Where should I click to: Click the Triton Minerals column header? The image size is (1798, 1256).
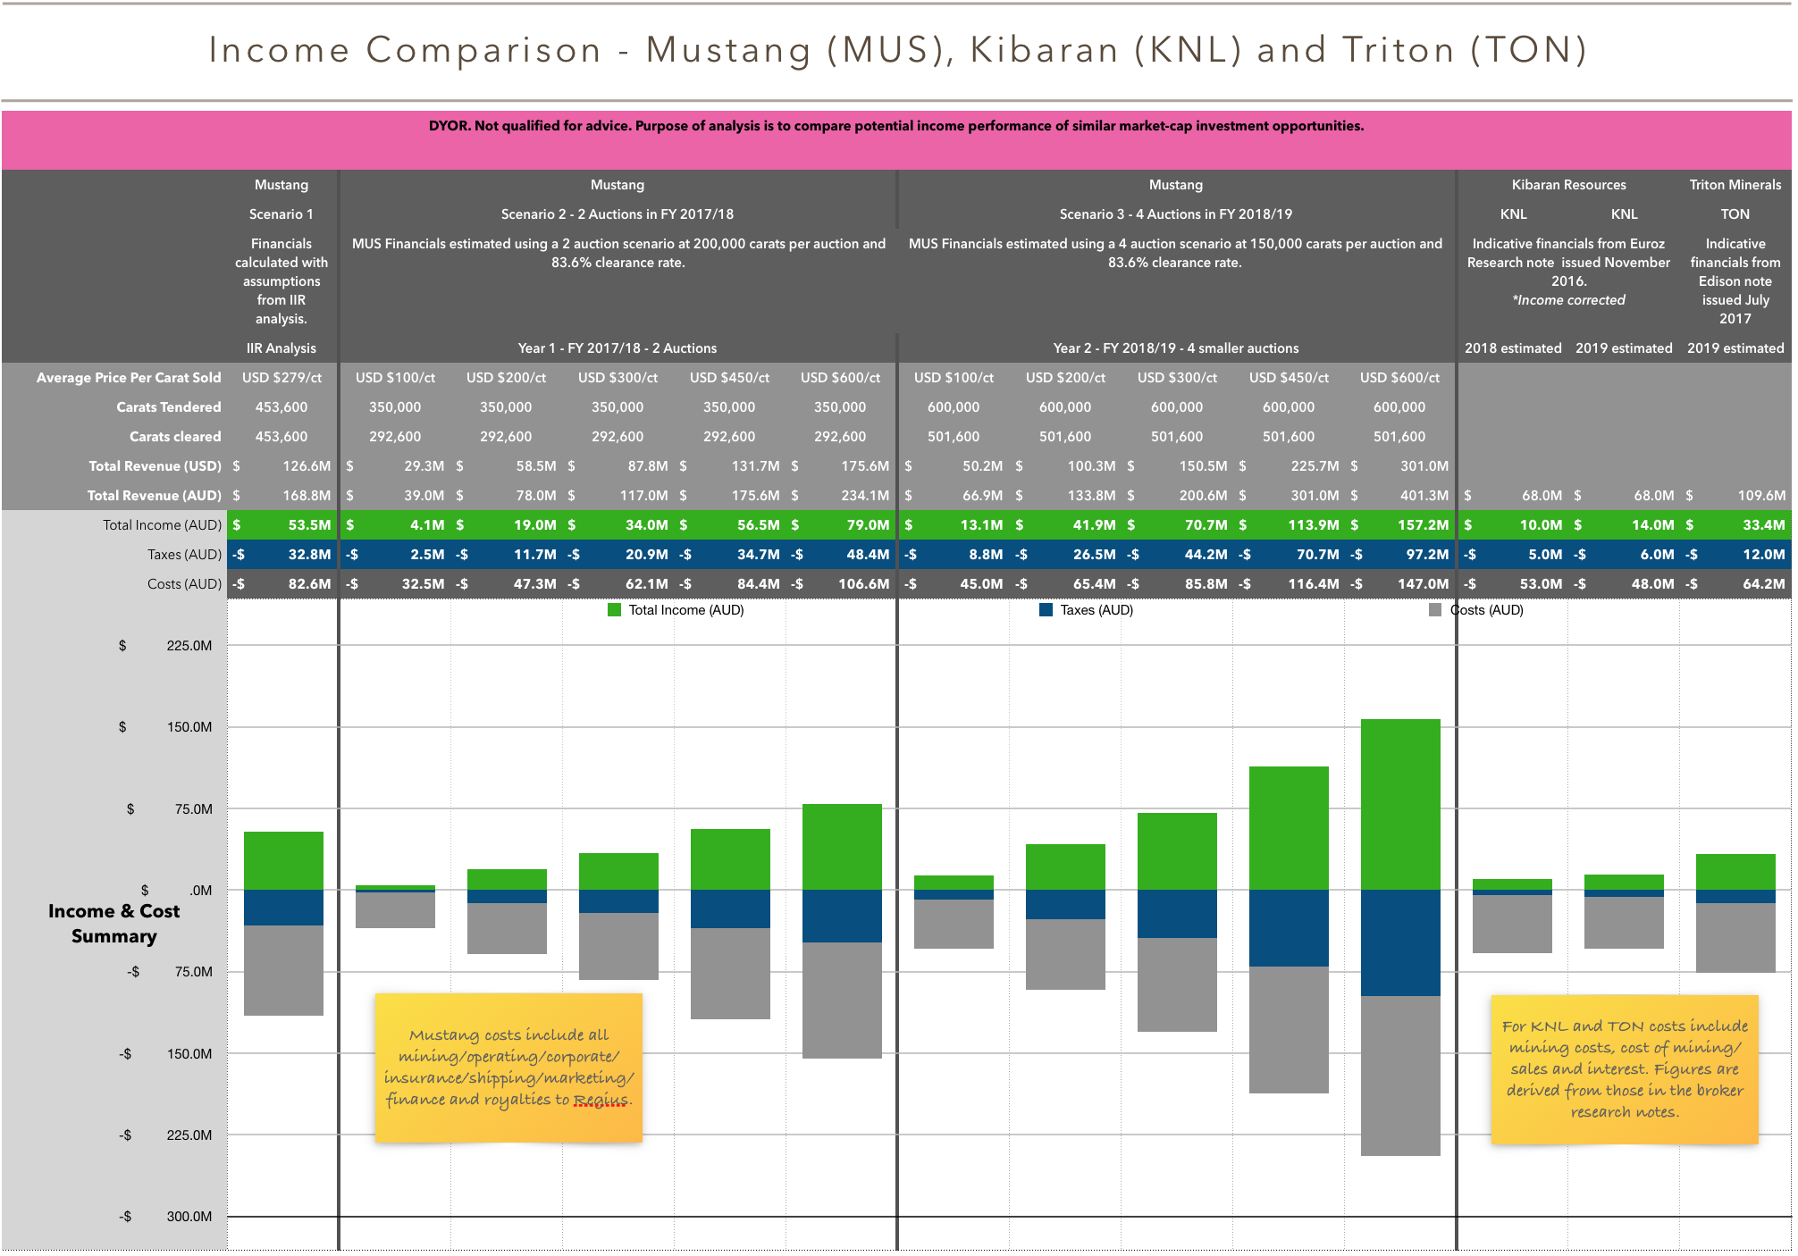pos(1735,185)
